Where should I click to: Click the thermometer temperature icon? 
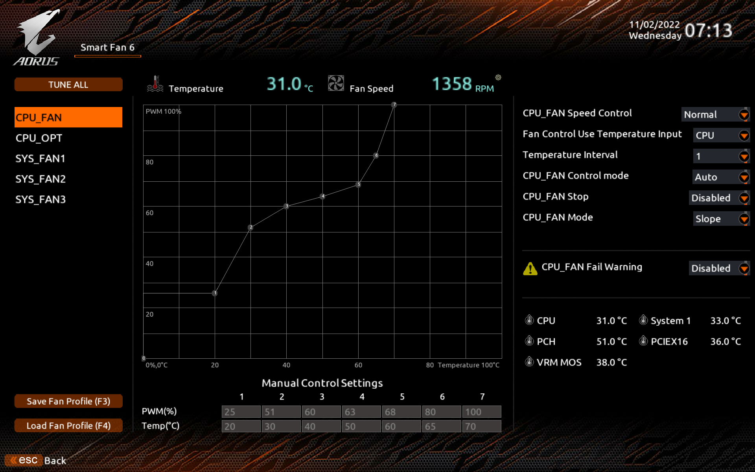155,83
